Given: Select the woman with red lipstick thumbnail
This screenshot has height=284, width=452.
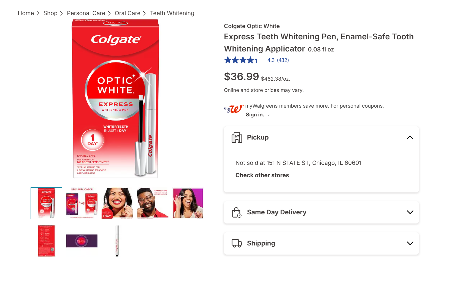Looking at the screenshot, I should point(117,203).
